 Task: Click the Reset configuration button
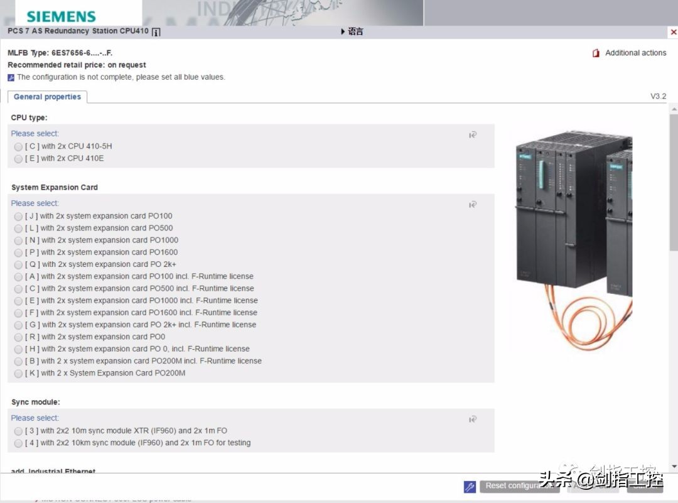519,486
